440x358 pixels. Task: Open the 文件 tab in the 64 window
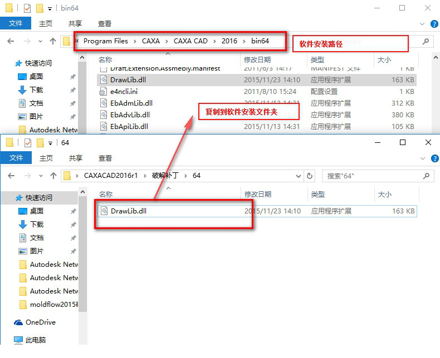click(16, 158)
